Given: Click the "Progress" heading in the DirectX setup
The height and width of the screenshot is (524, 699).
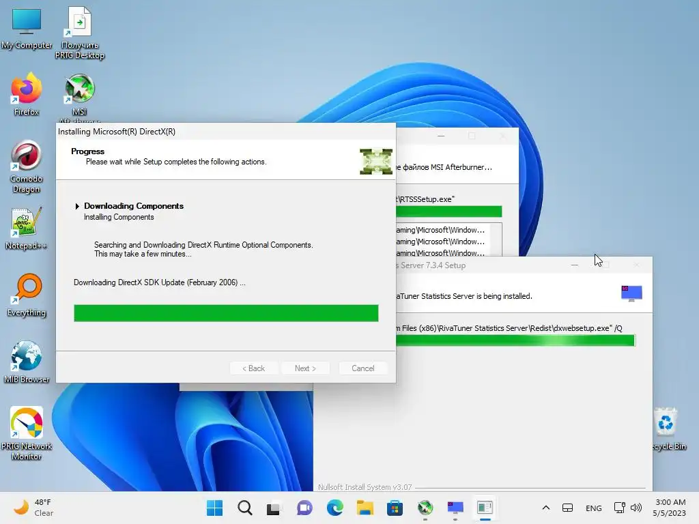Looking at the screenshot, I should 87,151.
